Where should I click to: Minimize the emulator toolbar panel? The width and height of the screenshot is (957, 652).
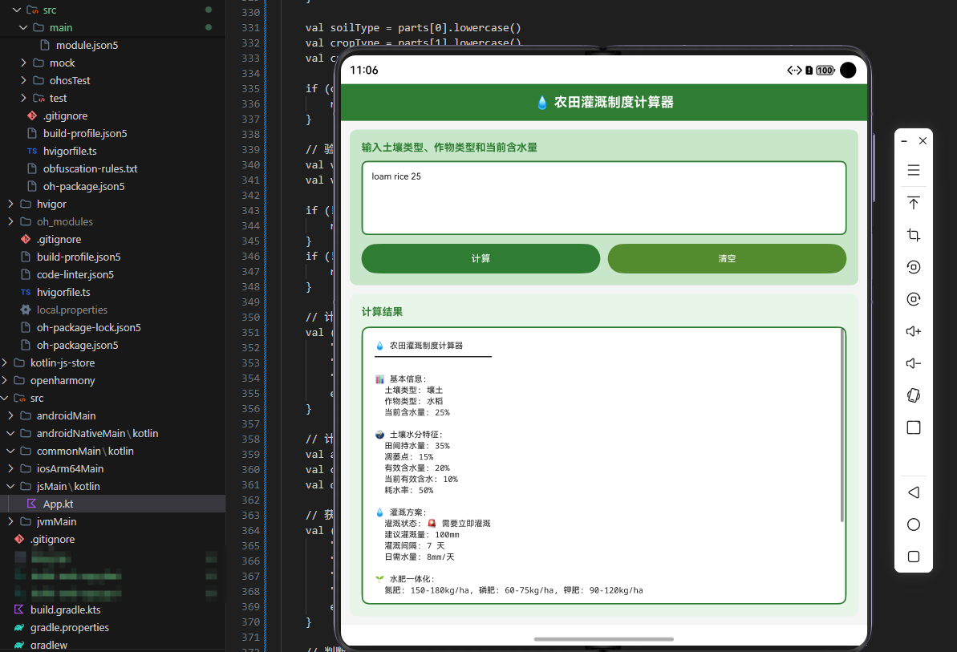904,141
